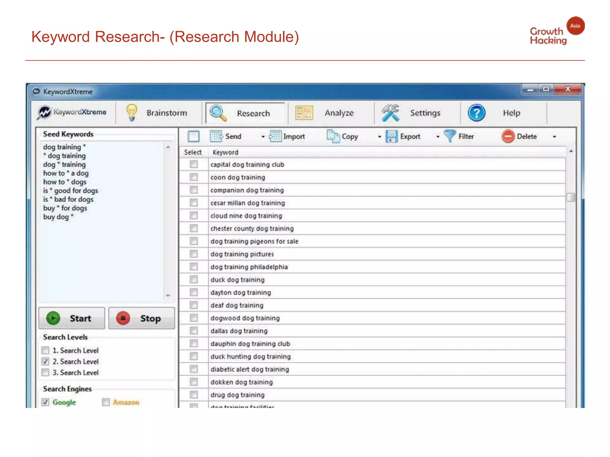Click scroll-up arrow of results list
610x457 pixels.
(571, 151)
